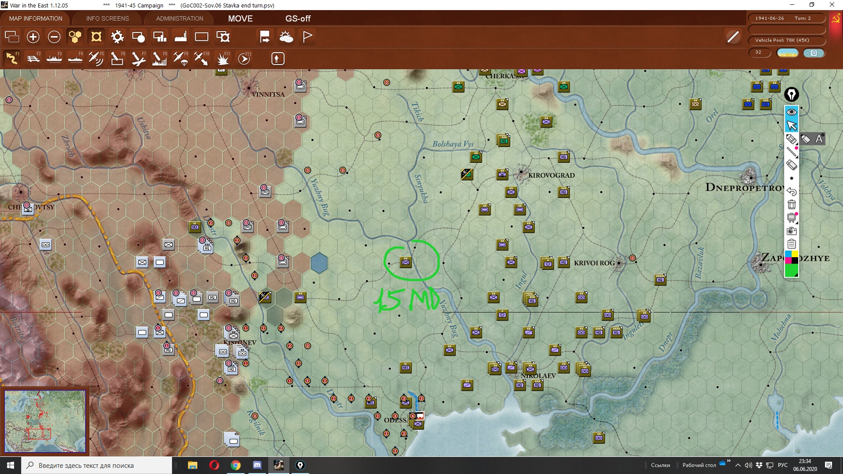The width and height of the screenshot is (843, 474).
Task: Select the MOVE mode tab
Action: pos(240,18)
